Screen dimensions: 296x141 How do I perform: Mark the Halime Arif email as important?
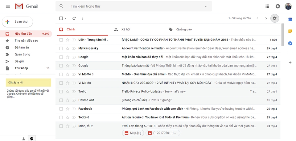tap(74, 100)
